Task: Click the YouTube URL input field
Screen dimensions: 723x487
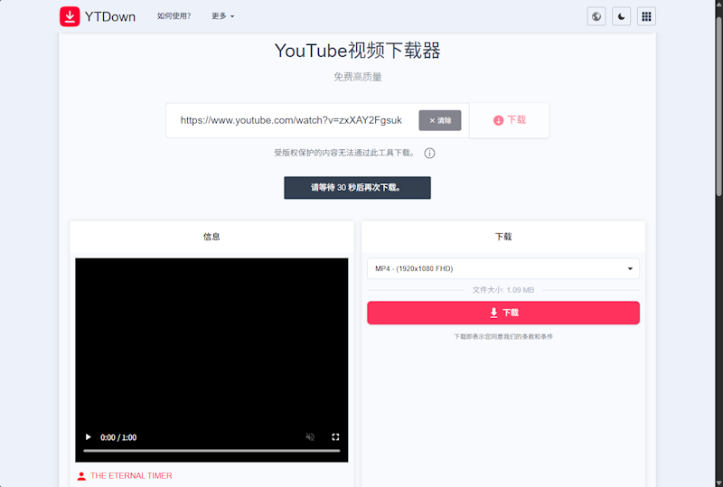Action: pyautogui.click(x=293, y=120)
